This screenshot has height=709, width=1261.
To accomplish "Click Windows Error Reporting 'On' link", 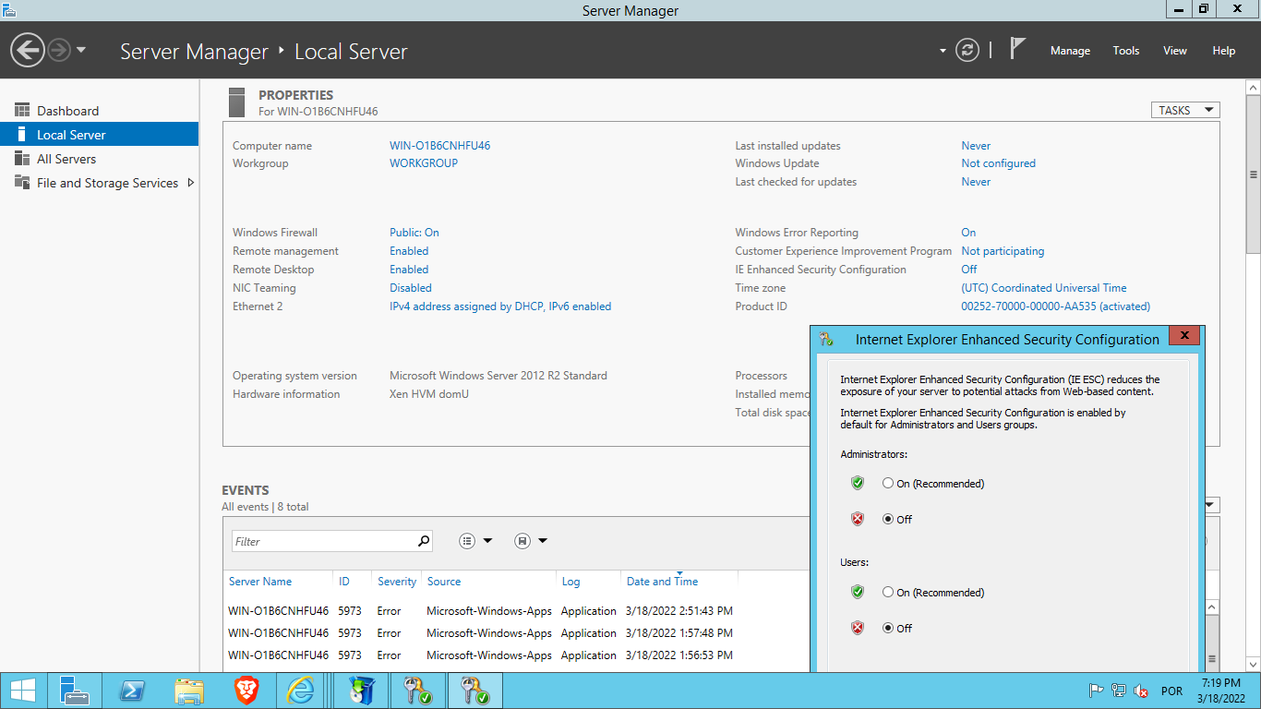I will (968, 233).
